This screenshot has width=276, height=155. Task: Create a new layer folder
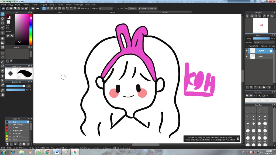[264, 87]
